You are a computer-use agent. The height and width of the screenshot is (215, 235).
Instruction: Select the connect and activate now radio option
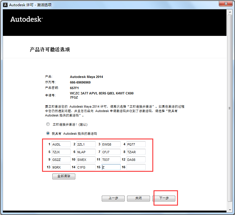click(48, 124)
